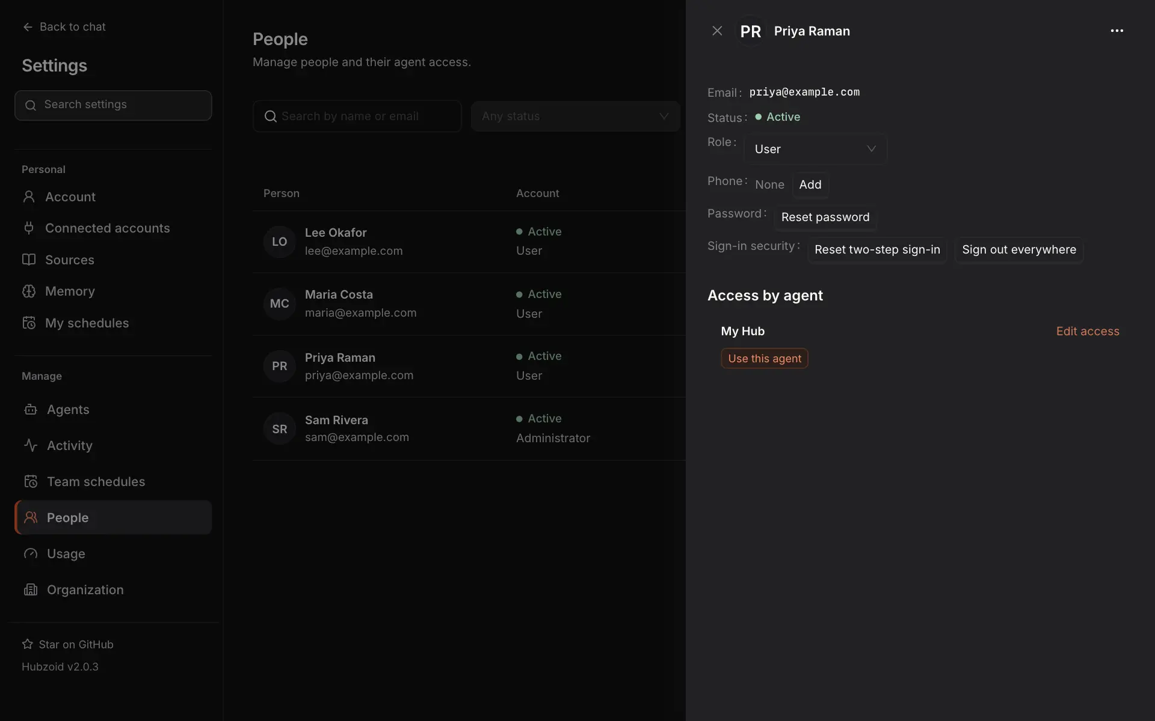
Task: Focus Search by name or email field
Action: coord(357,116)
